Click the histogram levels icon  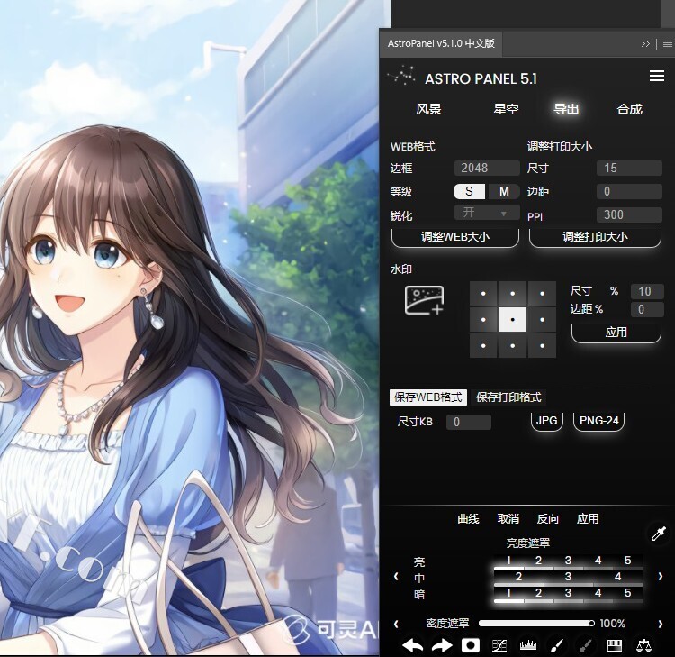click(528, 645)
